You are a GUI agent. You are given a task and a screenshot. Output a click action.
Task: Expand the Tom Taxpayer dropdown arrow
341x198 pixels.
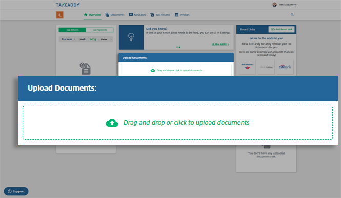coord(295,5)
